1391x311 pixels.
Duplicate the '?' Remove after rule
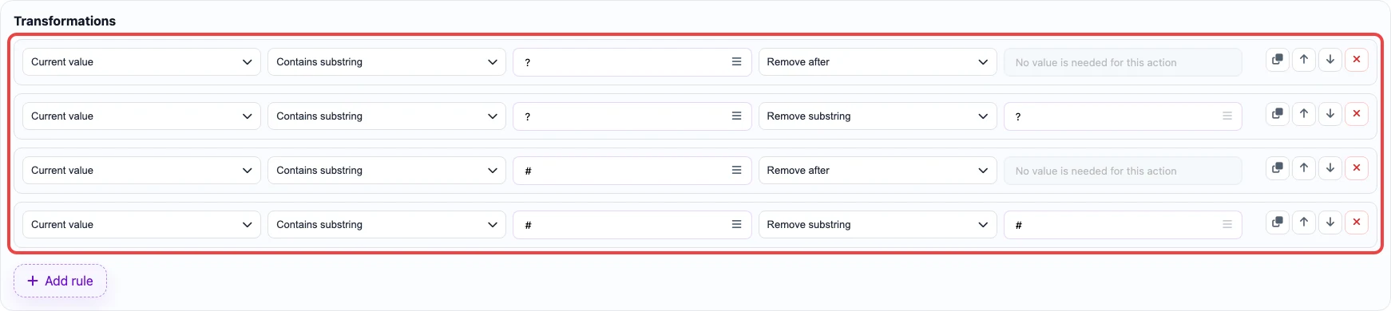(1278, 60)
